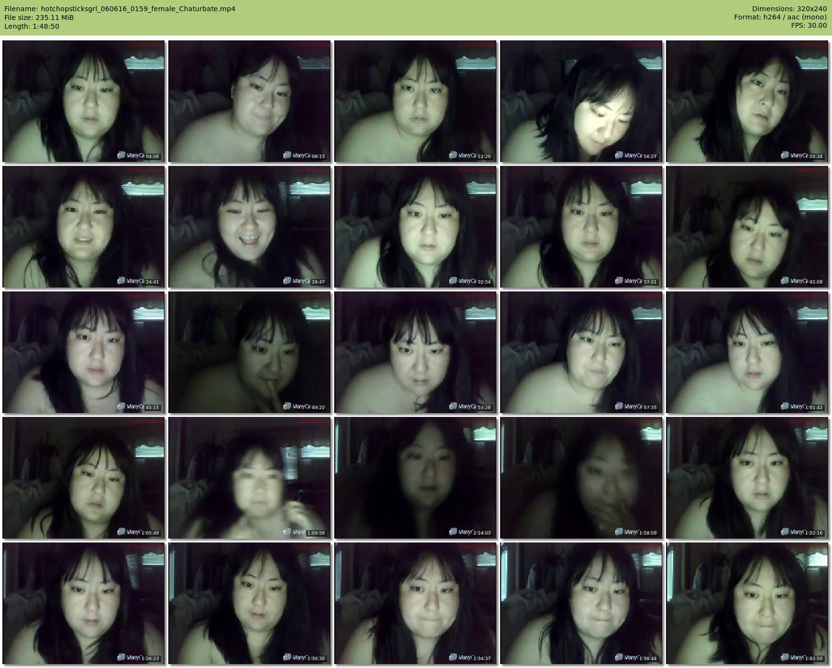Click the frame timestamped 16:27

coord(581,101)
